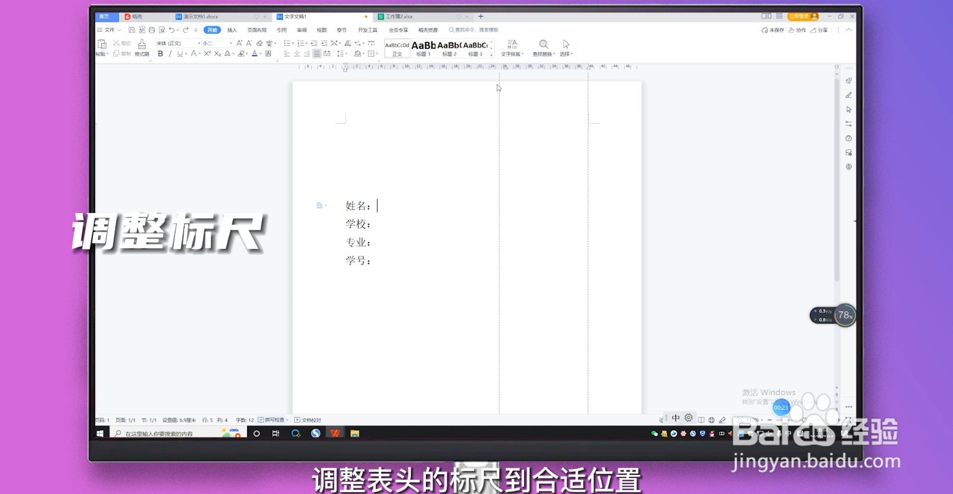Image resolution: width=953 pixels, height=494 pixels.
Task: Apply the Heading 2 style
Action: click(449, 48)
